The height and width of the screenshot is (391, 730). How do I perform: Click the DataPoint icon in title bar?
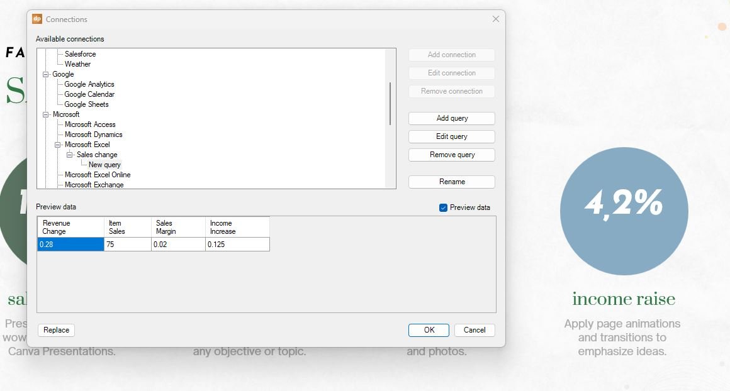(37, 19)
